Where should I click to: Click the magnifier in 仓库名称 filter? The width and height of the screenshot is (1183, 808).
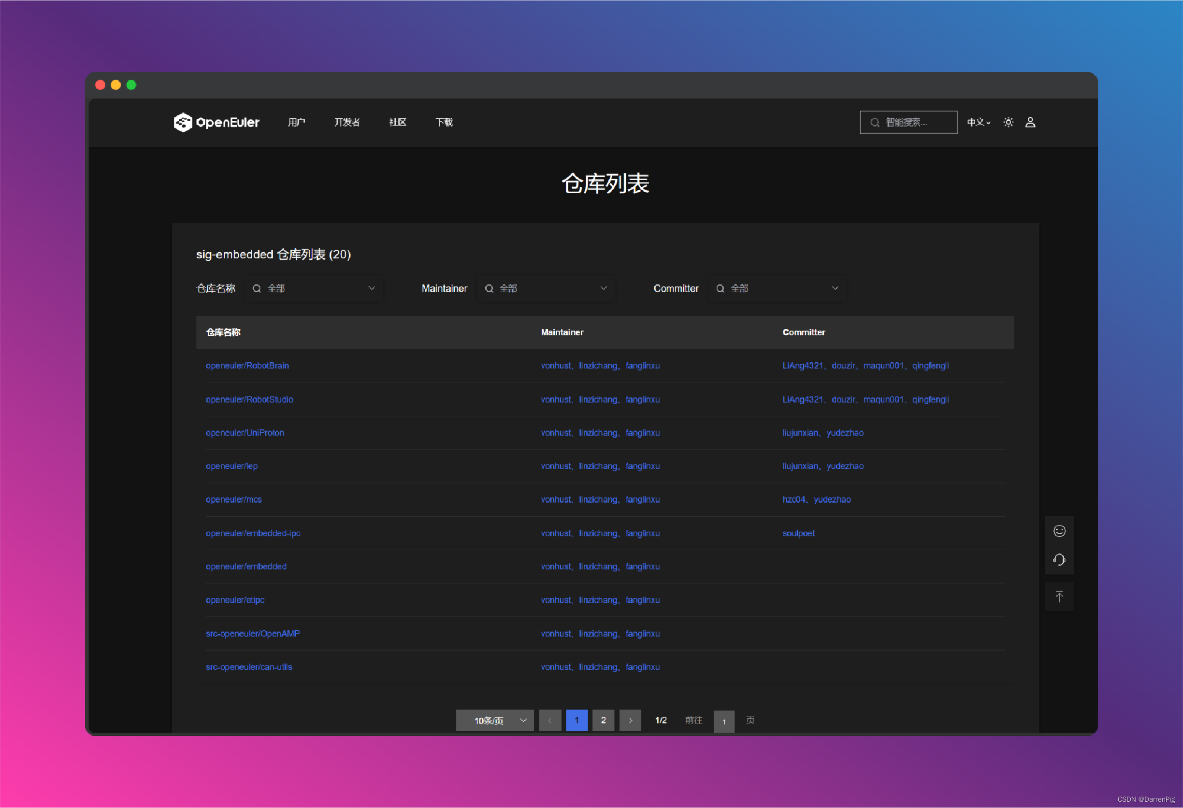point(257,288)
